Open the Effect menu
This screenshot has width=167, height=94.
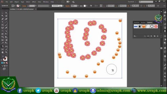coord(34,2)
